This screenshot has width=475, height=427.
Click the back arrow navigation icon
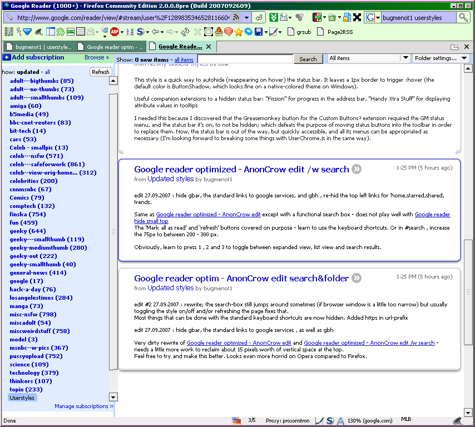tap(155, 32)
